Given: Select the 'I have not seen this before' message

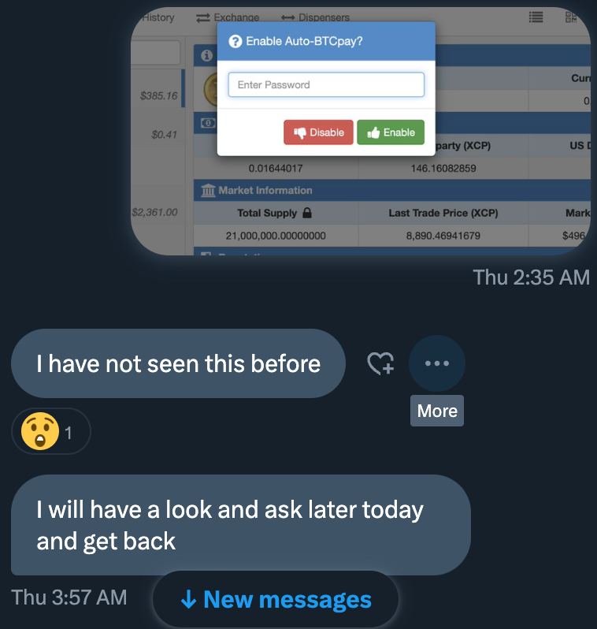Looking at the screenshot, I should click(178, 363).
